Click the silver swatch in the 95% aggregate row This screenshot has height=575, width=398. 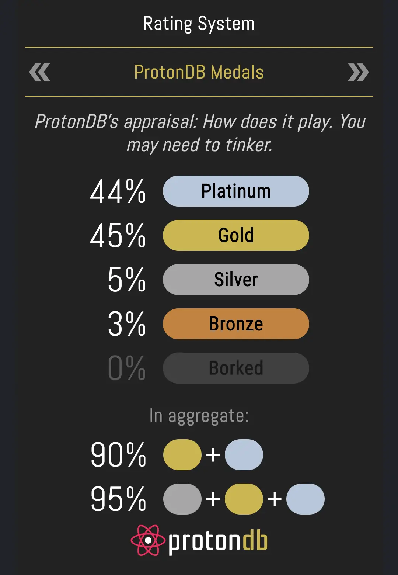coord(182,499)
